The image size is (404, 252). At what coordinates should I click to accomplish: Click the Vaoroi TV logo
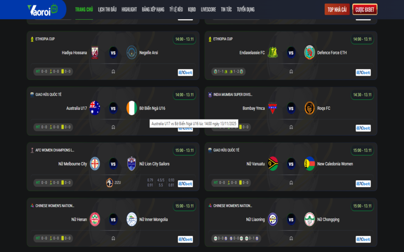pos(42,10)
